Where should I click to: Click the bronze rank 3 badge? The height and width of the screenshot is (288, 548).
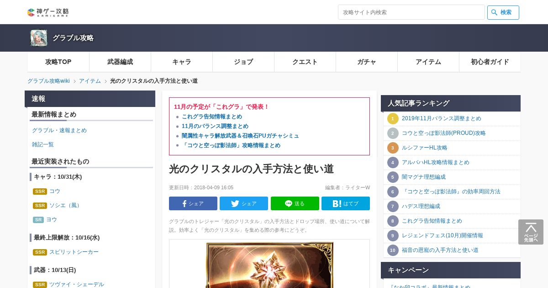pyautogui.click(x=393, y=148)
